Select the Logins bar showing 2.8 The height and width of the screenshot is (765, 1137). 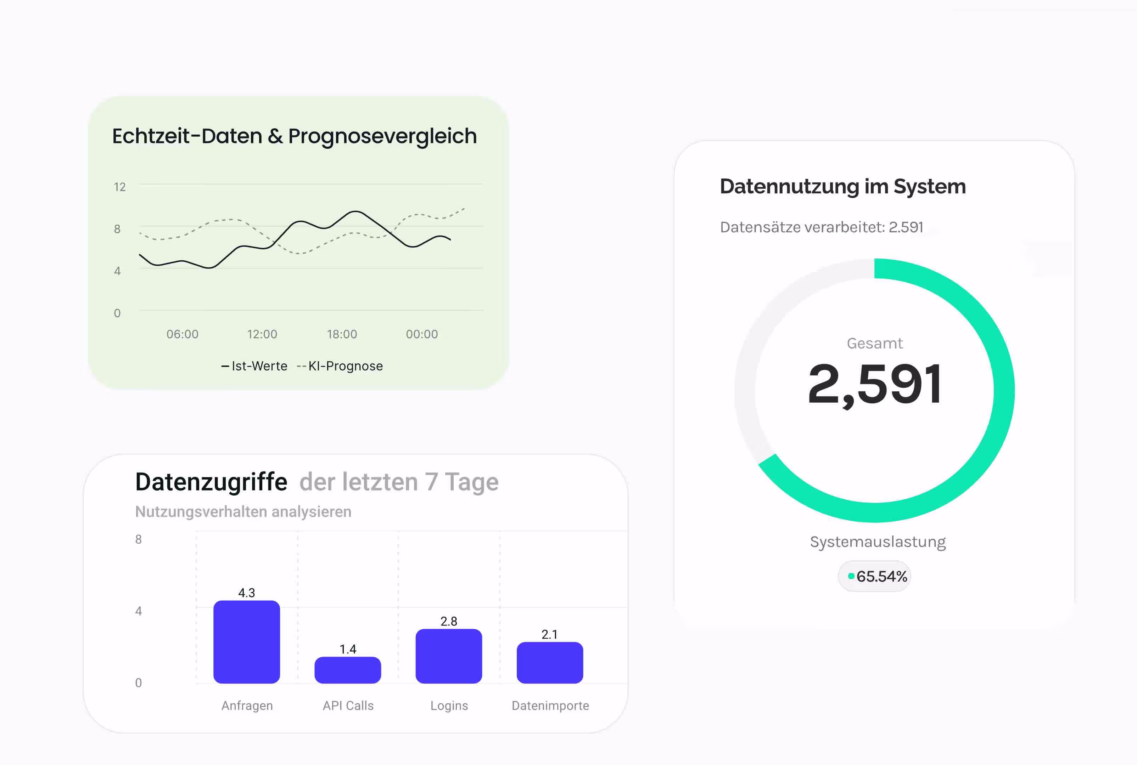(x=449, y=656)
